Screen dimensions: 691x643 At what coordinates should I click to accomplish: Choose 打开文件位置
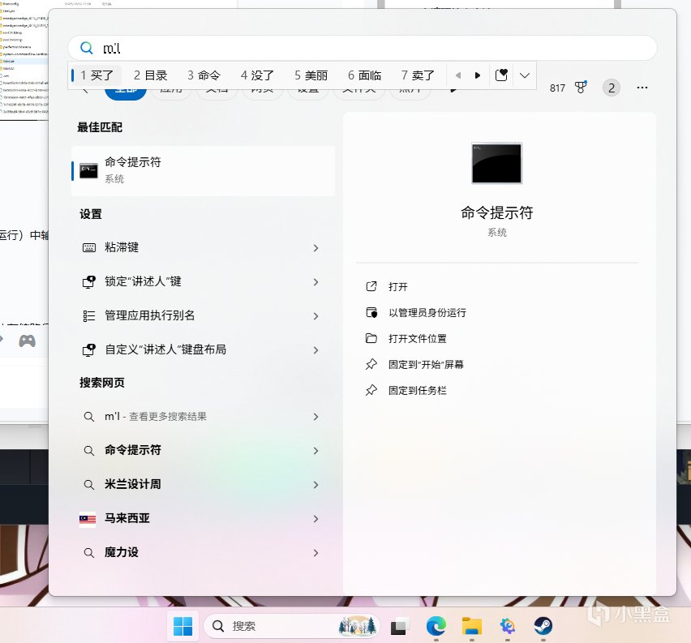tap(418, 339)
